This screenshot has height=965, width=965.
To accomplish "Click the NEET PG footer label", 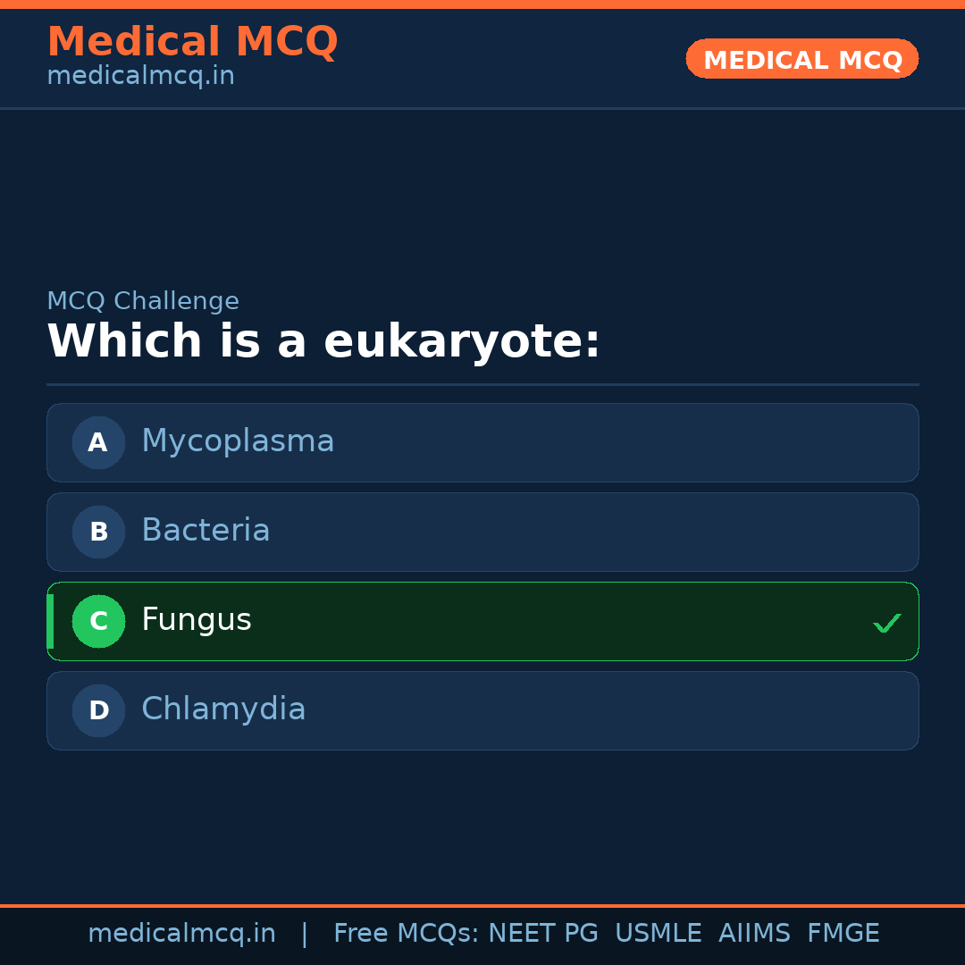I will [x=542, y=933].
